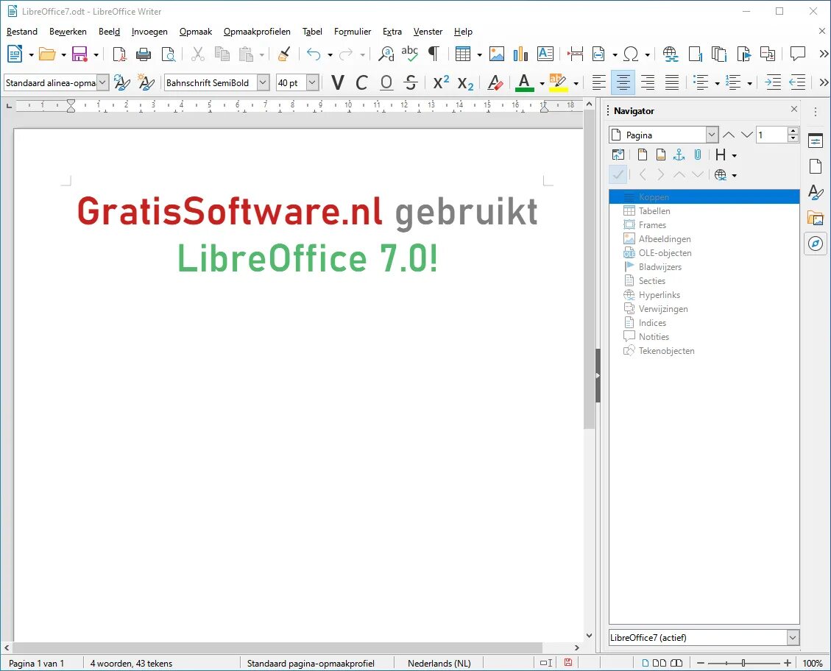Clear direct formatting
This screenshot has width=831, height=671.
[495, 82]
